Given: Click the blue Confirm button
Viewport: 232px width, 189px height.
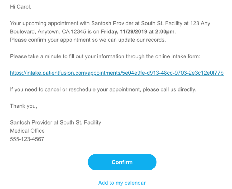Looking at the screenshot, I should pyautogui.click(x=122, y=162).
